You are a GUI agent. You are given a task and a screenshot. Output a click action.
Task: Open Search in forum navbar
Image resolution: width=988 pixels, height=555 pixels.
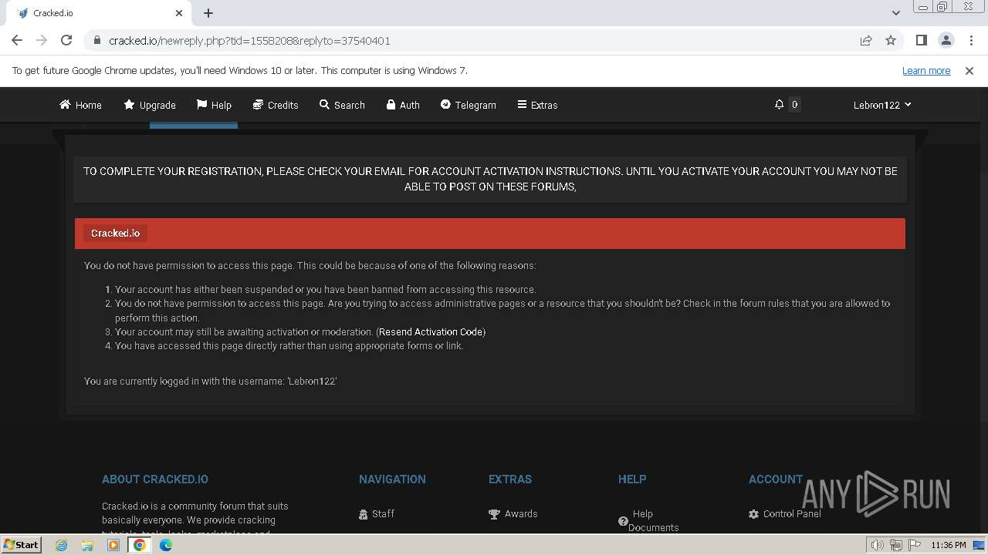click(342, 105)
